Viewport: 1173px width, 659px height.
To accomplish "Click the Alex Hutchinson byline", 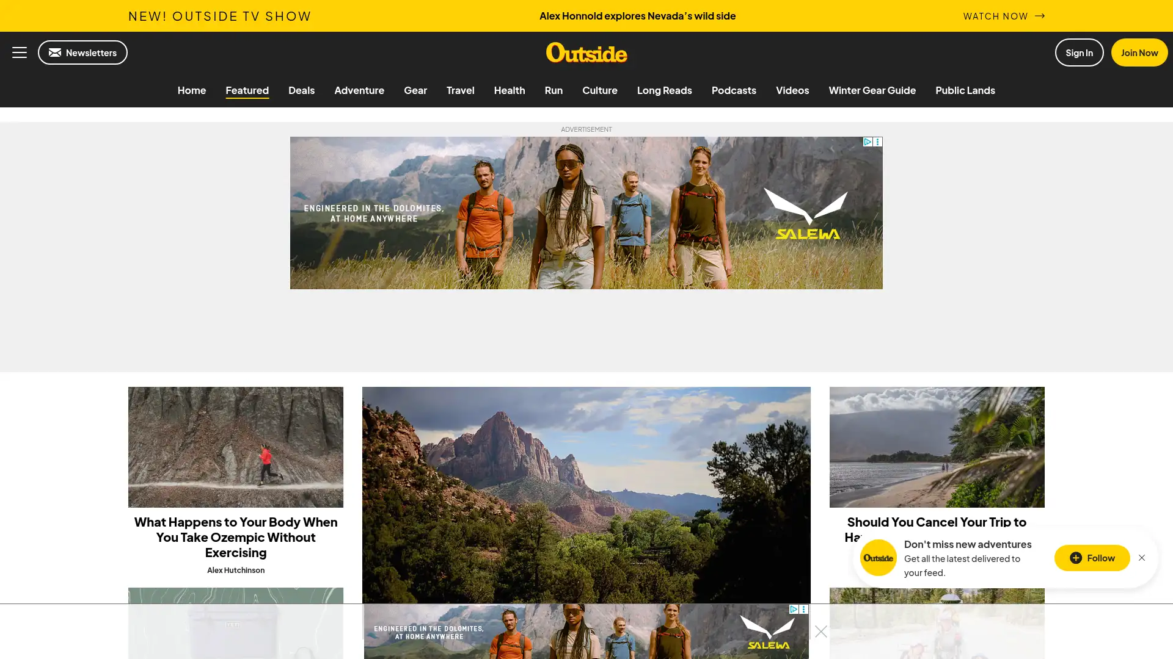I will [x=236, y=570].
